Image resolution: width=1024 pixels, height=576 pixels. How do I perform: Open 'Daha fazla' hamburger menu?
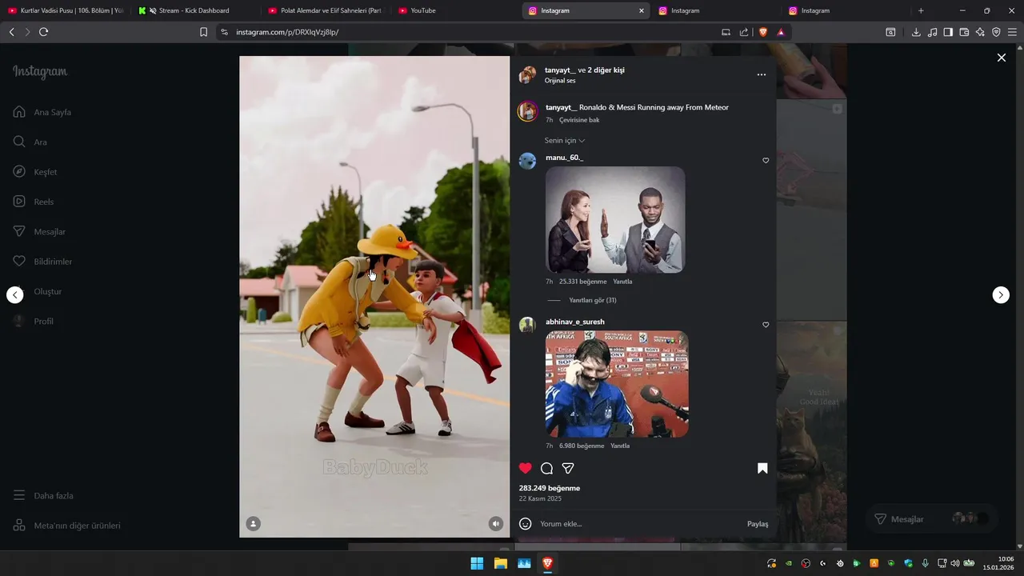pos(43,495)
